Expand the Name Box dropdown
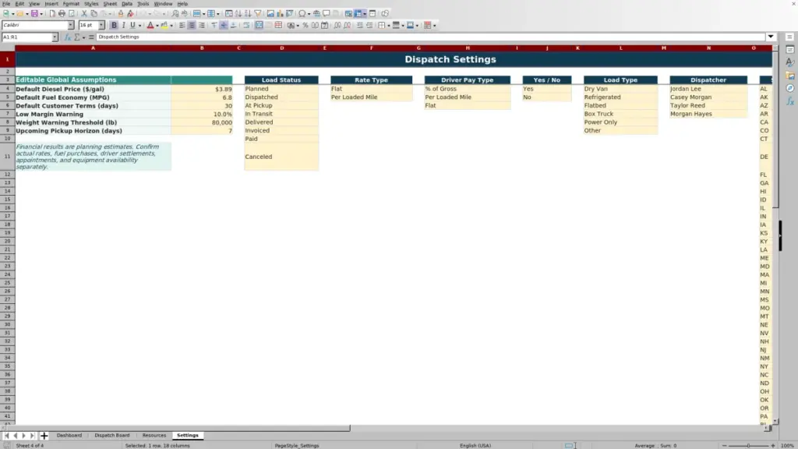The height and width of the screenshot is (449, 798). click(x=55, y=37)
